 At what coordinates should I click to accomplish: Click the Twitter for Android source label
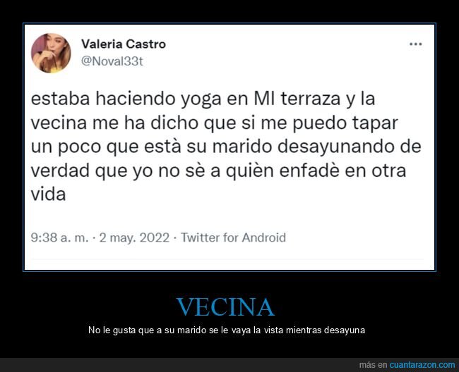(x=233, y=237)
